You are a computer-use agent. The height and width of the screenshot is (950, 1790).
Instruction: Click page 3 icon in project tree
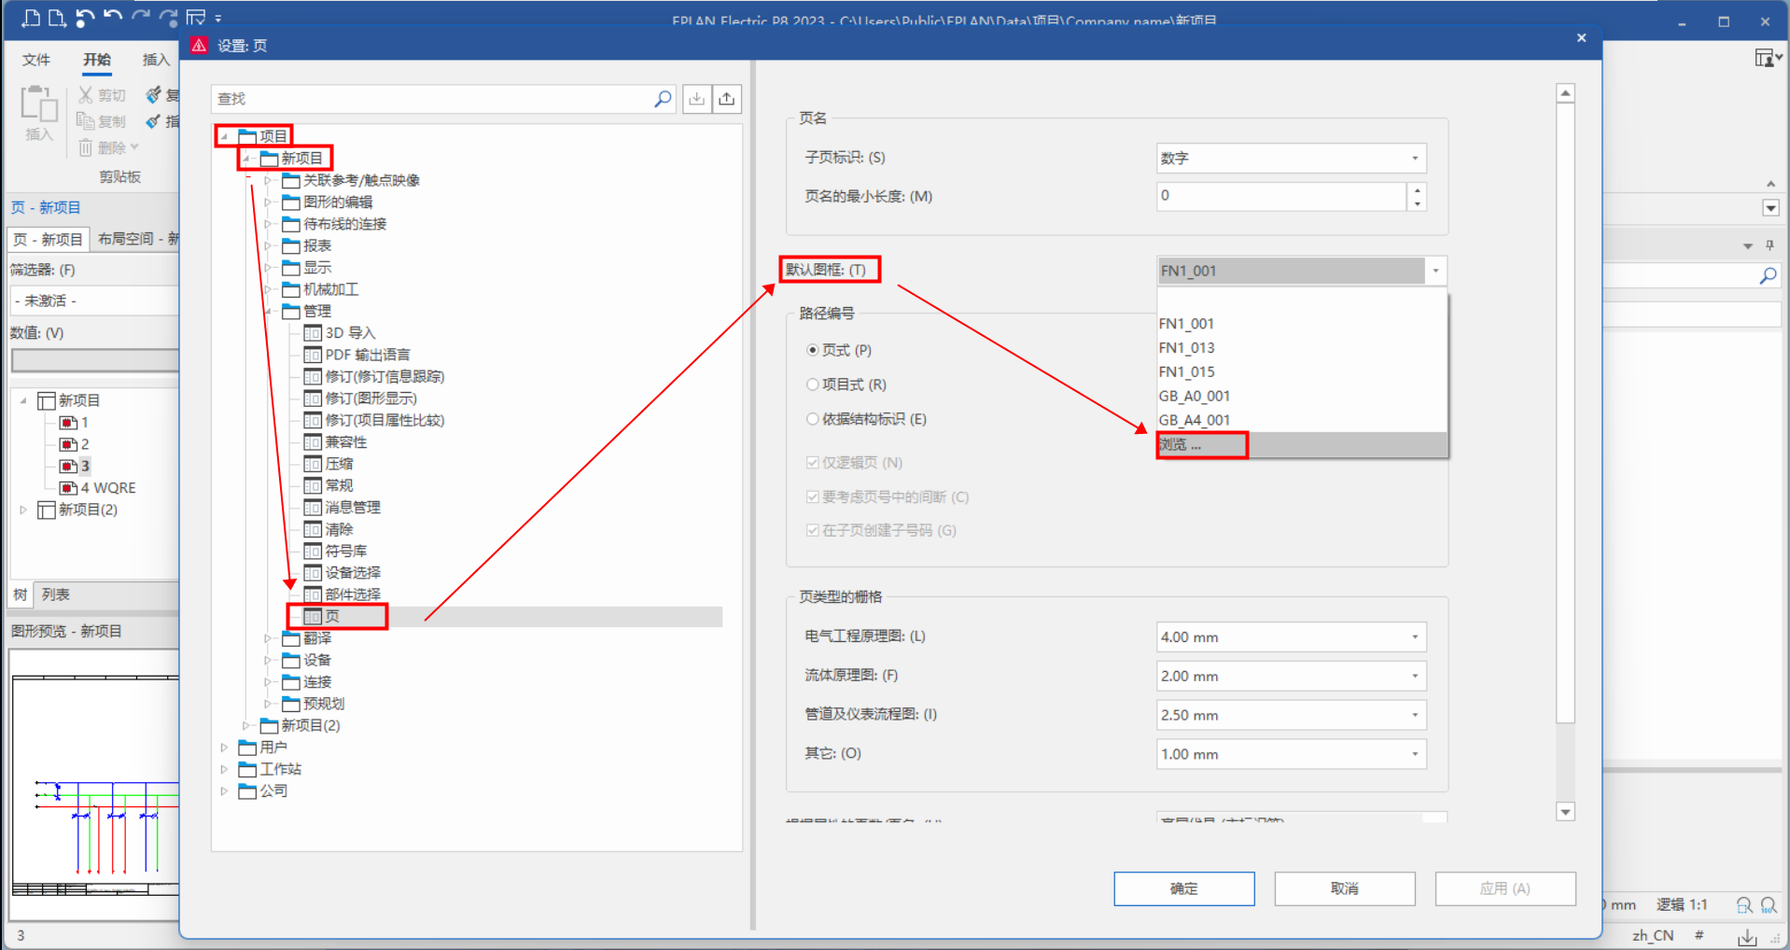pyautogui.click(x=68, y=466)
